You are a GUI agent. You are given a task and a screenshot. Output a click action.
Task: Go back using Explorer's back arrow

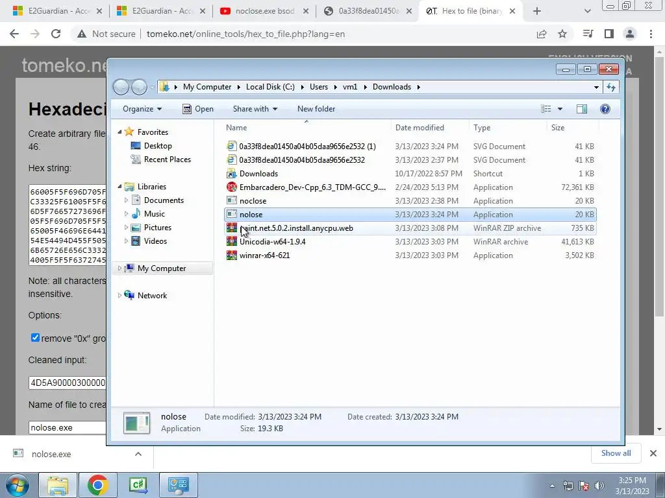click(x=121, y=87)
